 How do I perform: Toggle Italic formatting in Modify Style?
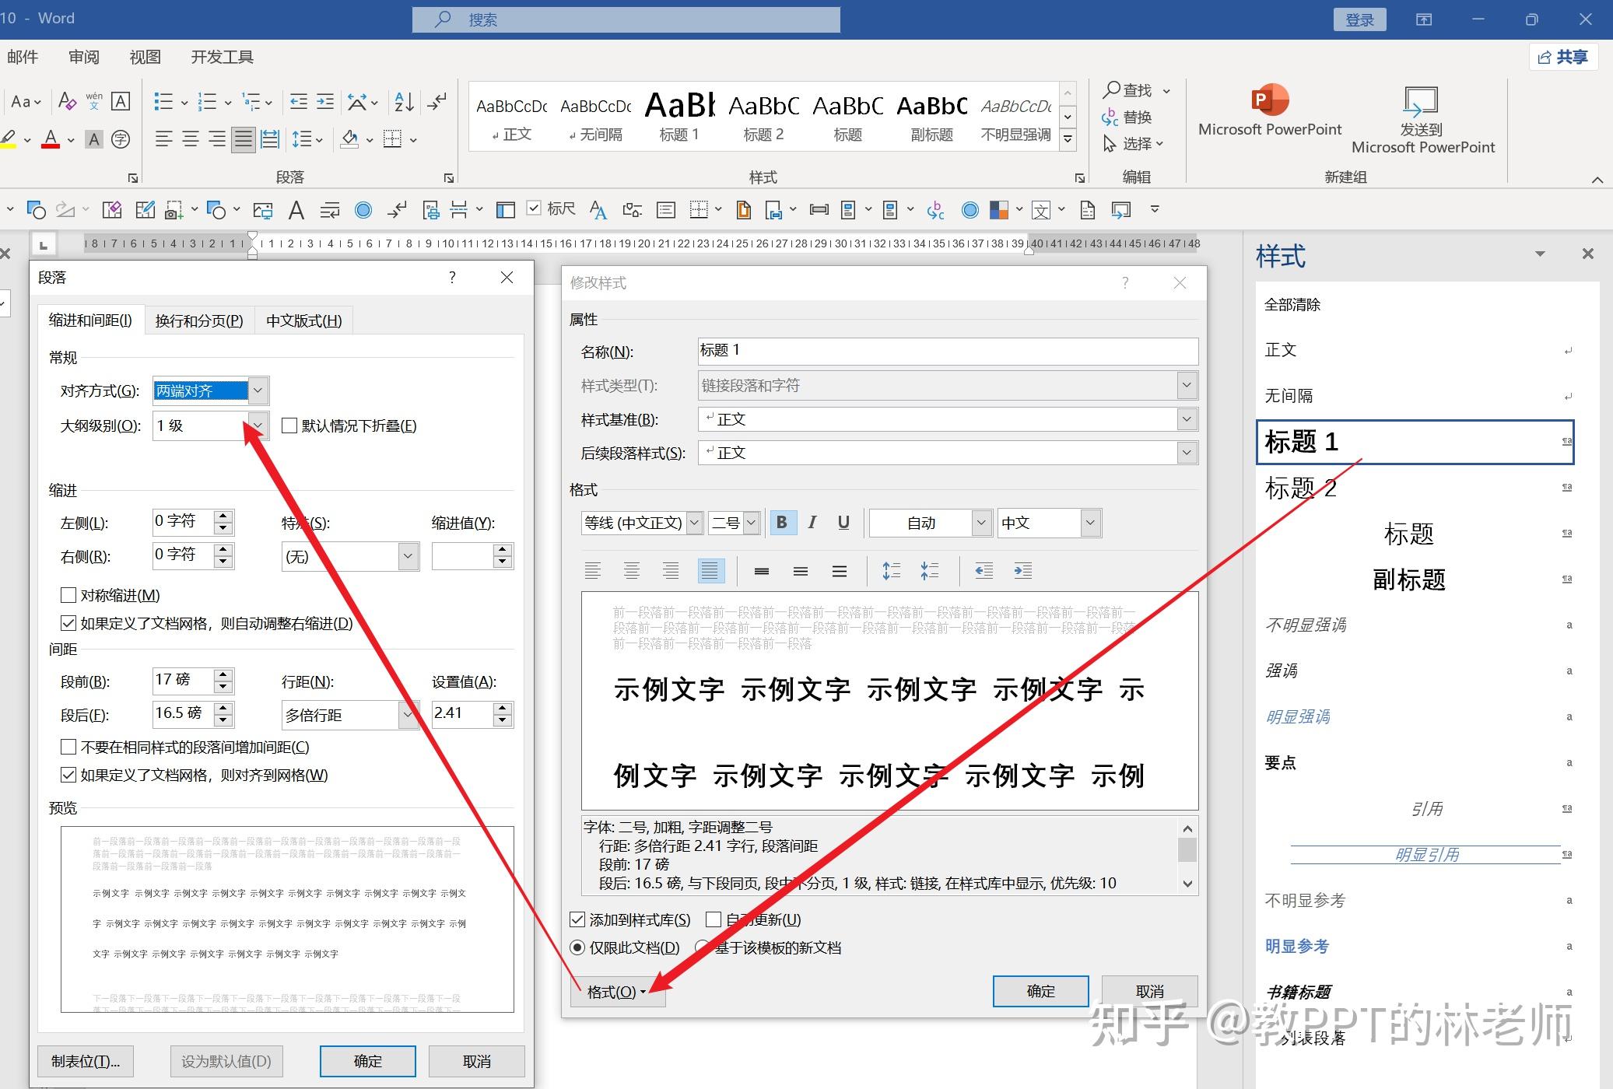click(x=812, y=523)
